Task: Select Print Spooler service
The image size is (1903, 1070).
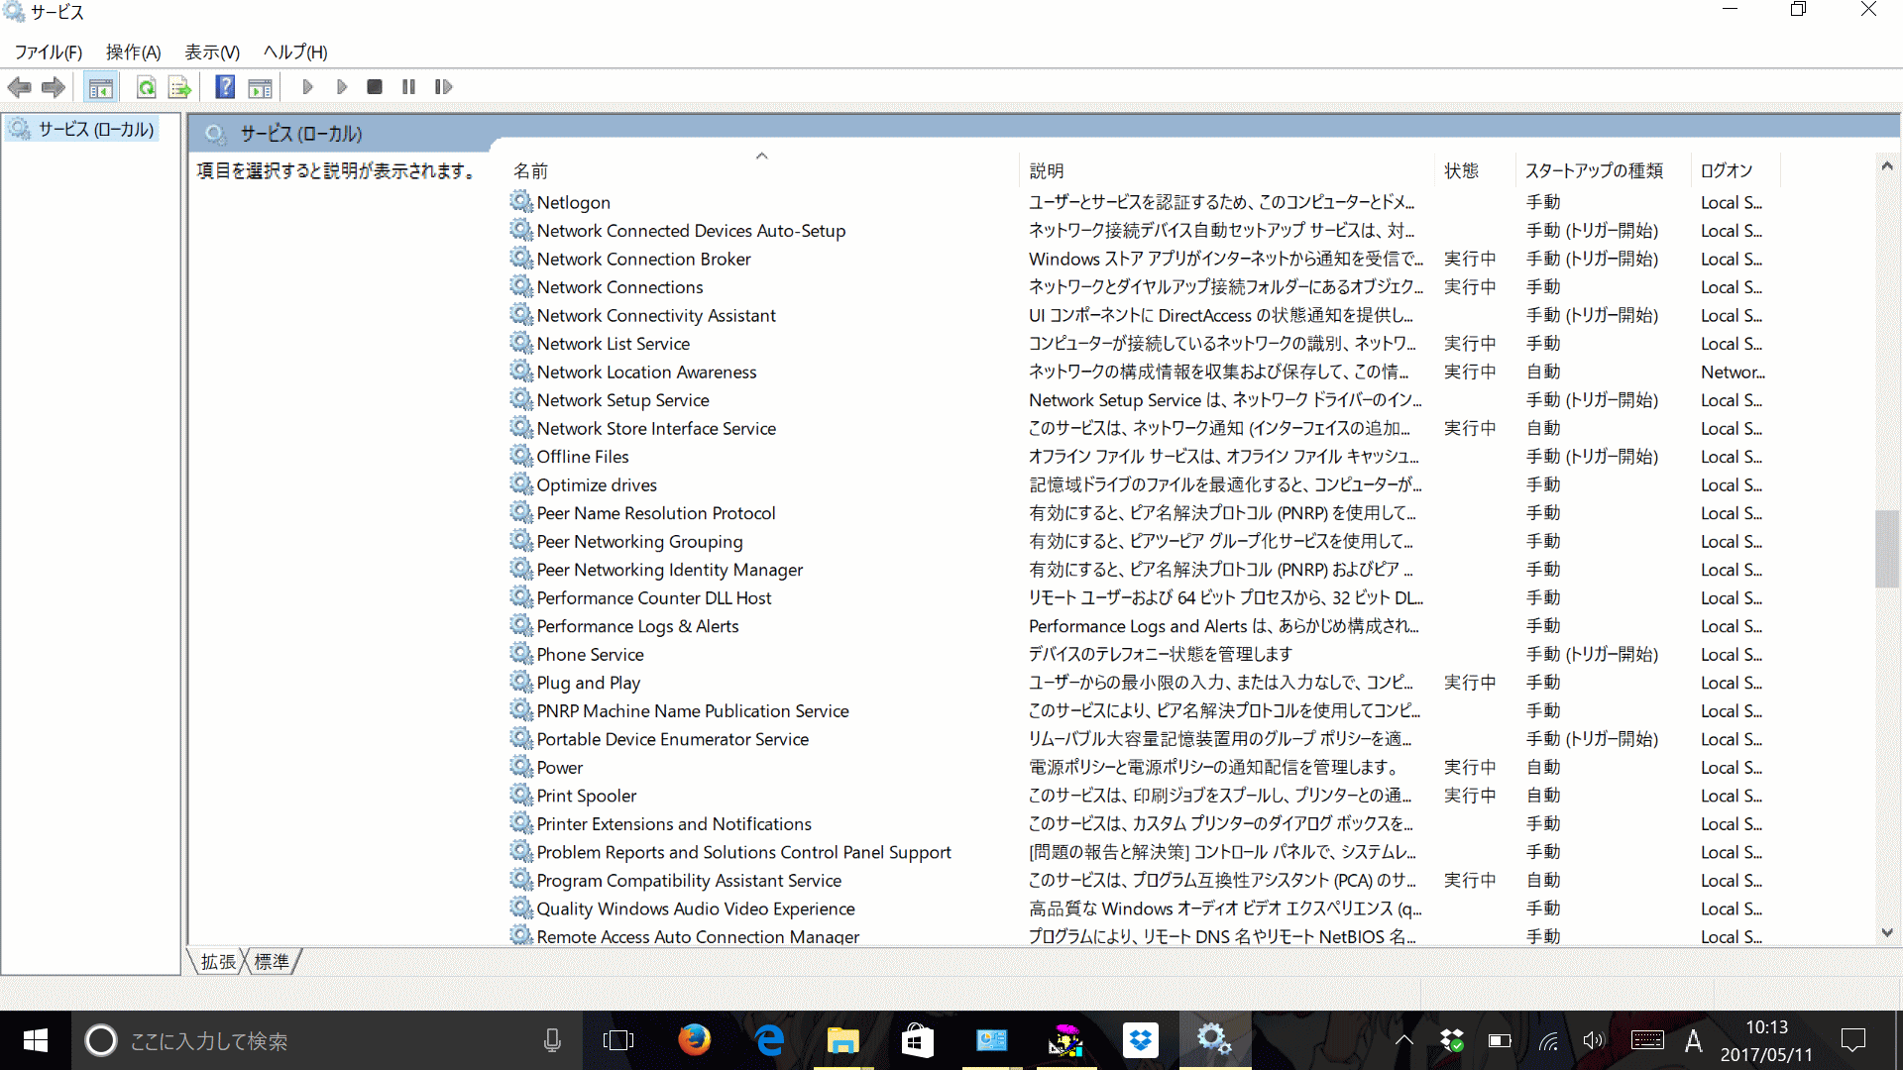Action: click(586, 795)
